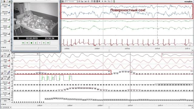Reset the Flow channel scale with R button
The width and height of the screenshot is (194, 109).
(5, 56)
